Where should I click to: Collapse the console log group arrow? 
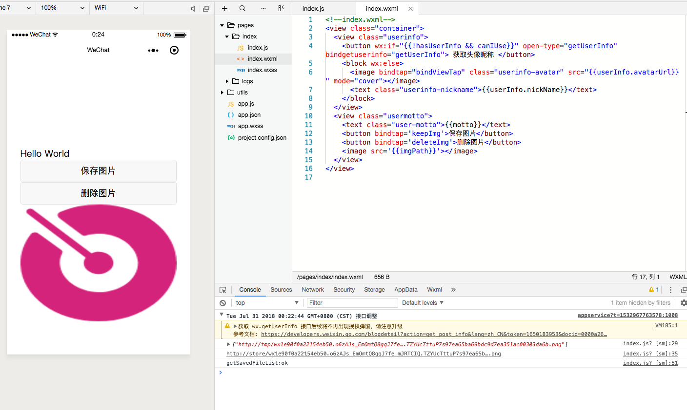pos(222,315)
